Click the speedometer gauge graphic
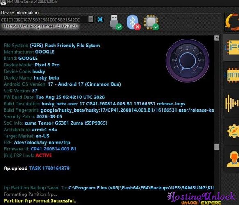This screenshot has height=205, width=239. tap(187, 61)
